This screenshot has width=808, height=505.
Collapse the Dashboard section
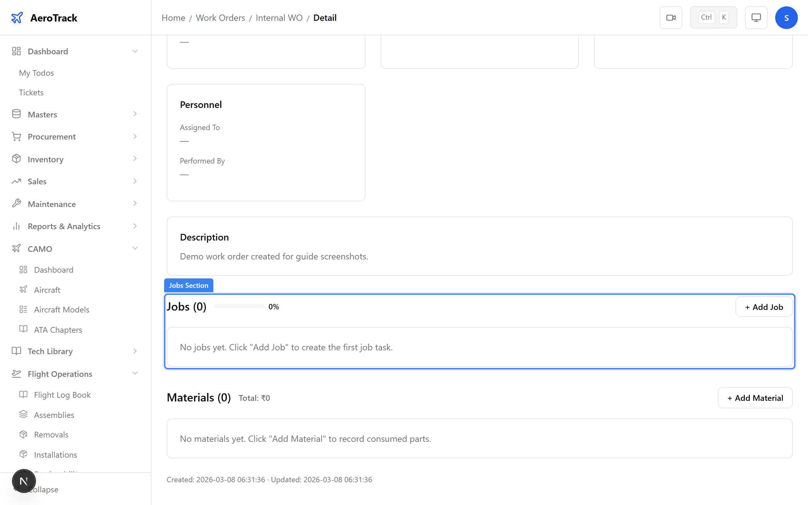135,51
